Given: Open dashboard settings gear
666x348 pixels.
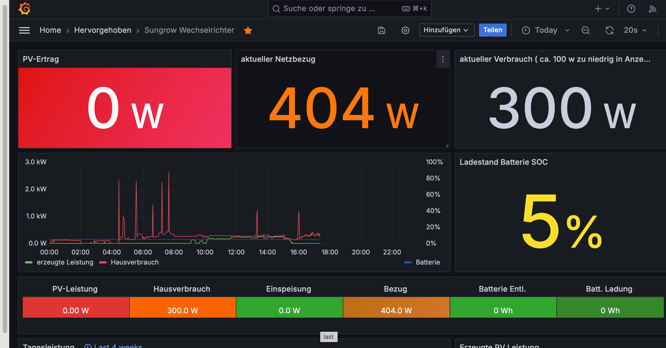Looking at the screenshot, I should [x=405, y=30].
